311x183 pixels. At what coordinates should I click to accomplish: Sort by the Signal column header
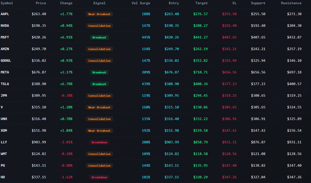click(99, 3)
